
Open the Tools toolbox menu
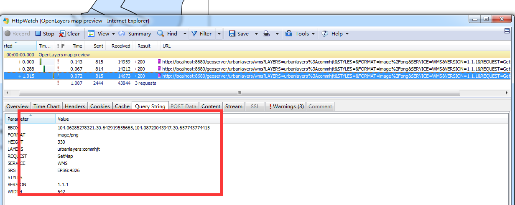[x=298, y=34]
